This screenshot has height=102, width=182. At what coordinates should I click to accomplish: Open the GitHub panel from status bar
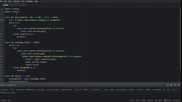point(168,100)
